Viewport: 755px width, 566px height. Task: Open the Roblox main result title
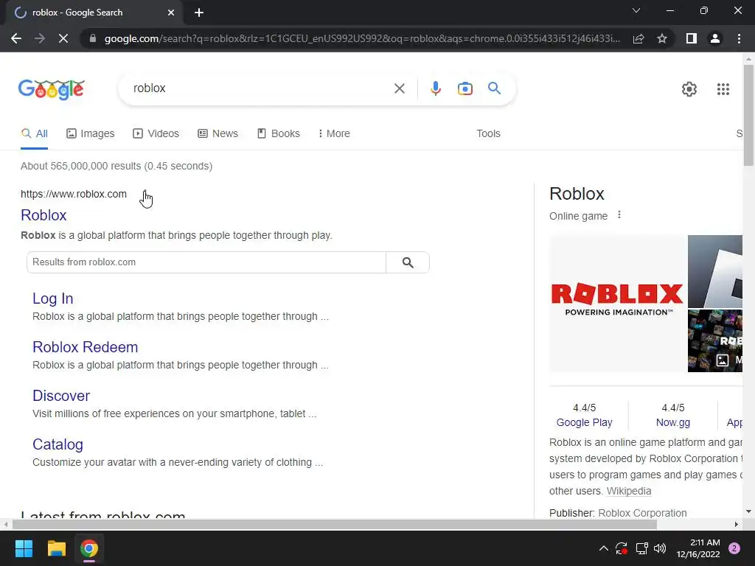coord(44,215)
